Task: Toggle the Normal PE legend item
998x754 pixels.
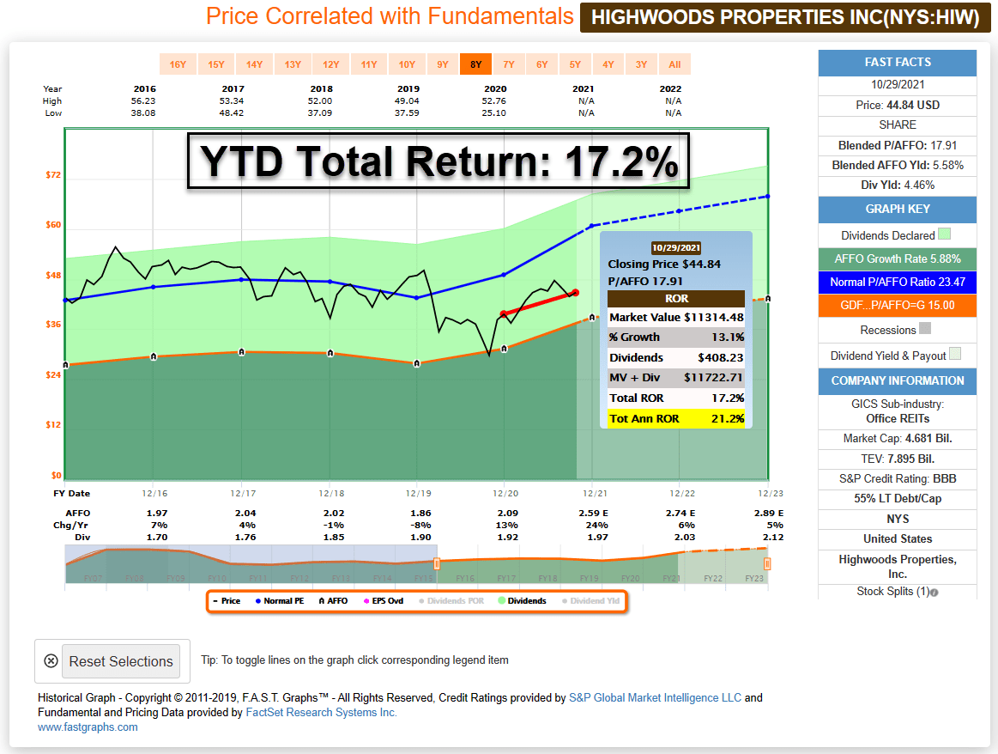Action: (280, 601)
